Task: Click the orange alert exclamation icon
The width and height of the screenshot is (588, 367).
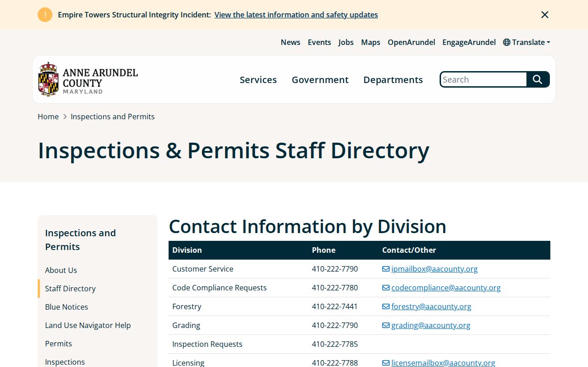Action: 45,15
